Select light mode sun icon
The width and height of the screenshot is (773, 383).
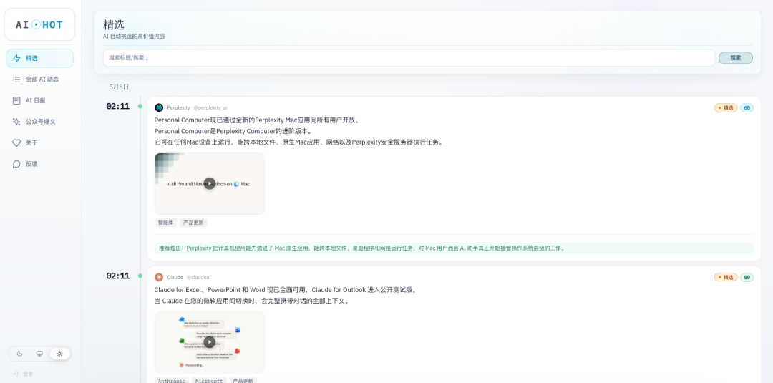[x=59, y=354]
